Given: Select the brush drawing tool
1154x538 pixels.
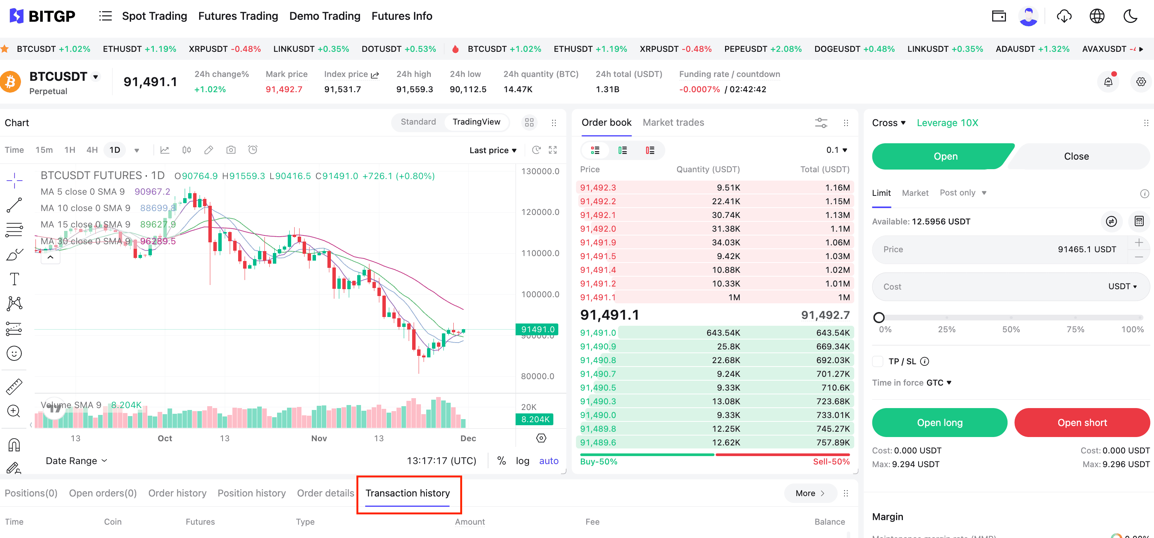Looking at the screenshot, I should click(x=15, y=254).
